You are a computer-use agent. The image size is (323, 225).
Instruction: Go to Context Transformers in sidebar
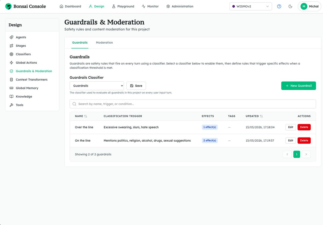click(32, 79)
